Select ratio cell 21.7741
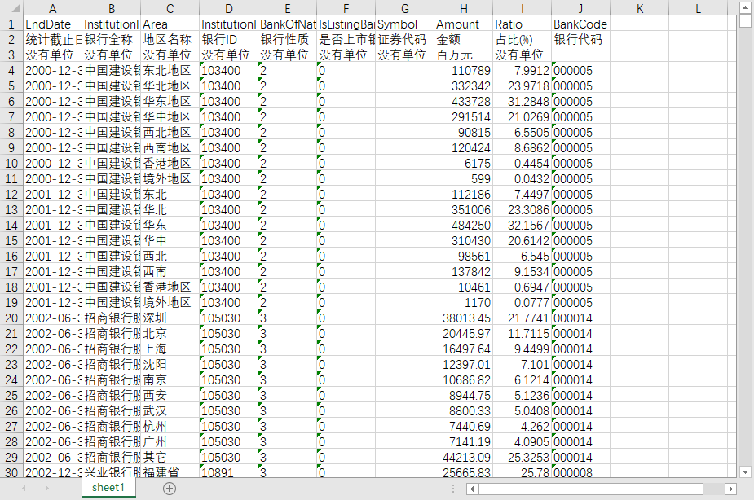Screen dimensions: 754x500 tap(523, 318)
